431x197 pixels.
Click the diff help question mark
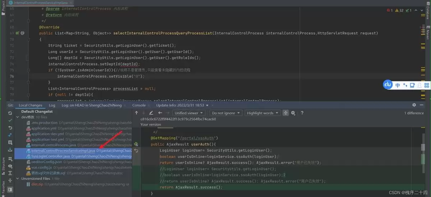click(302, 113)
